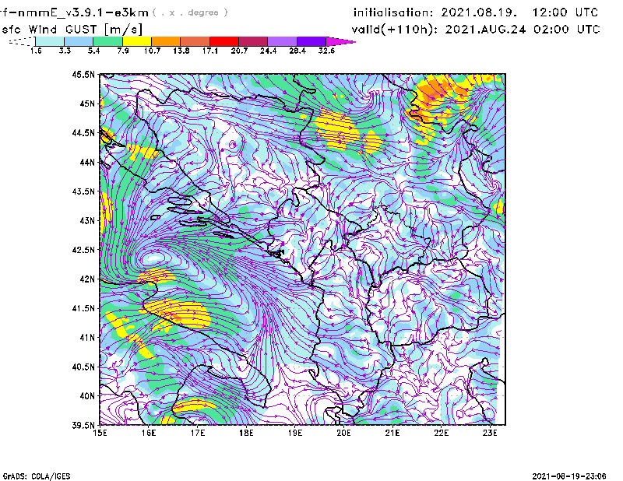
Task: Click the 44N latitude label
Action: coord(87,162)
